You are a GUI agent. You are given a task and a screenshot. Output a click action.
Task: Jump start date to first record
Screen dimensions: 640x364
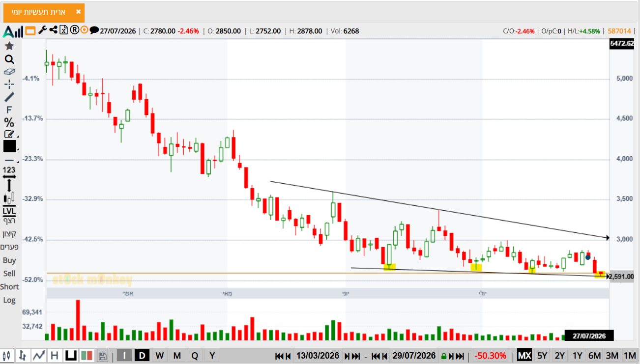pyautogui.click(x=279, y=356)
